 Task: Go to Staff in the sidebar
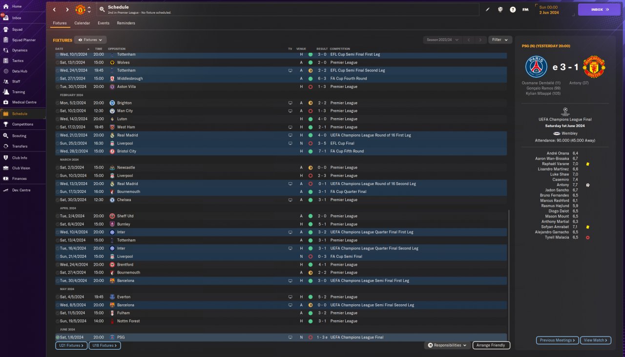(x=22, y=82)
